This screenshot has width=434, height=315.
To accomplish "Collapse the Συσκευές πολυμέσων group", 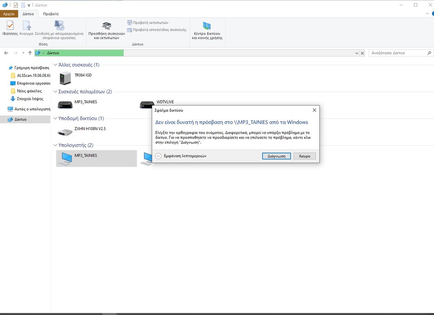I will coord(55,91).
